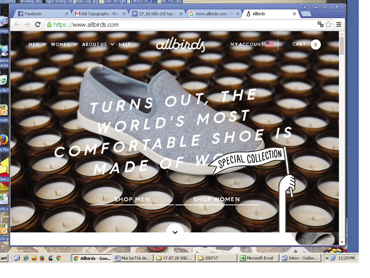Viewport: 370px width, 278px height.
Task: Click the translate icon in address bar
Action: click(320, 24)
